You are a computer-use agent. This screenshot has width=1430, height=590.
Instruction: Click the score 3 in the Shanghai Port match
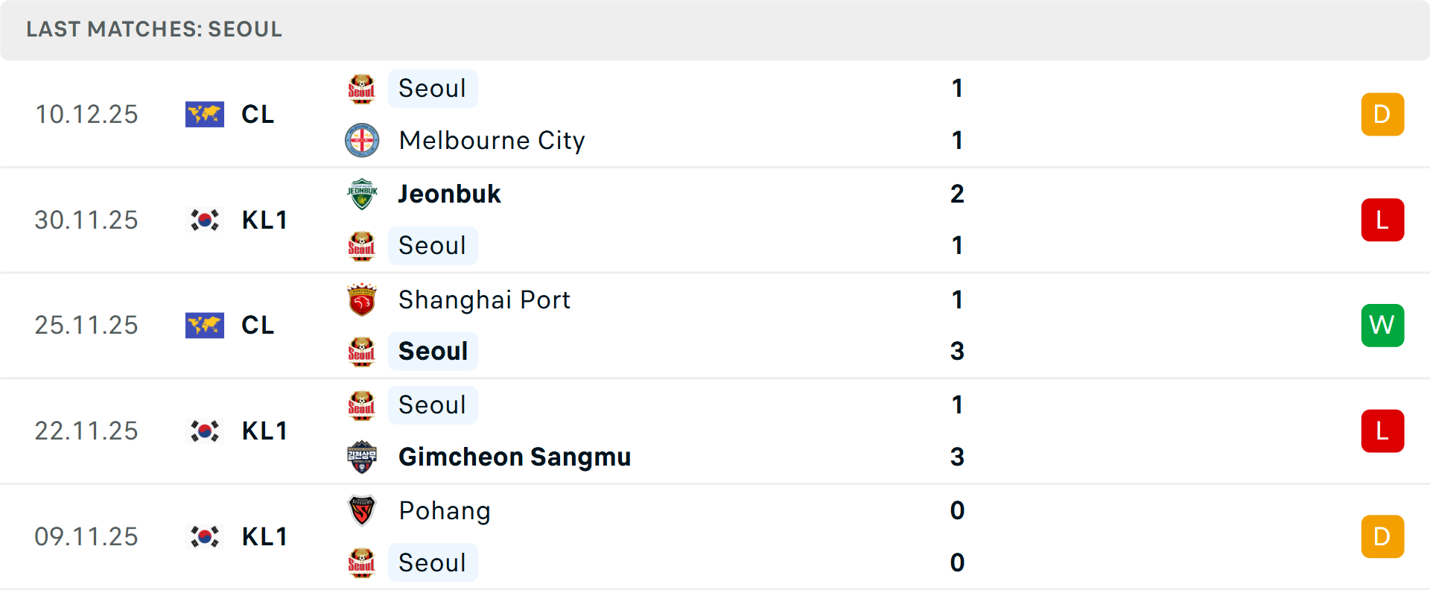coord(957,351)
